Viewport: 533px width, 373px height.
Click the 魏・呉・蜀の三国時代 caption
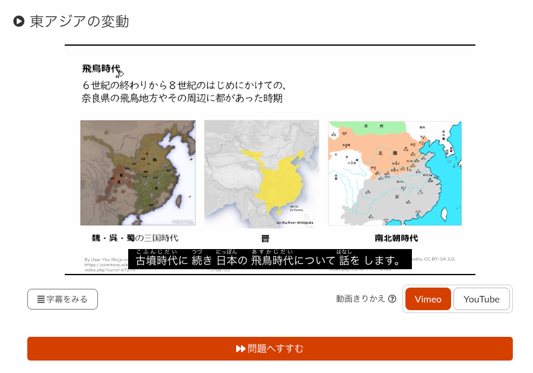(135, 238)
